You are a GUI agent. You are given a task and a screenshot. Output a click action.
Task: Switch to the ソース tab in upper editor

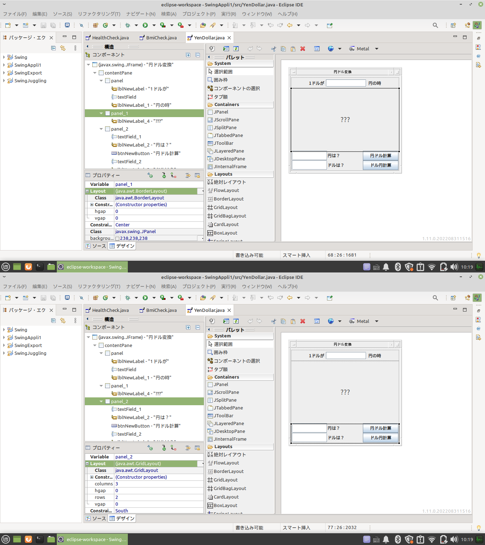coord(96,246)
